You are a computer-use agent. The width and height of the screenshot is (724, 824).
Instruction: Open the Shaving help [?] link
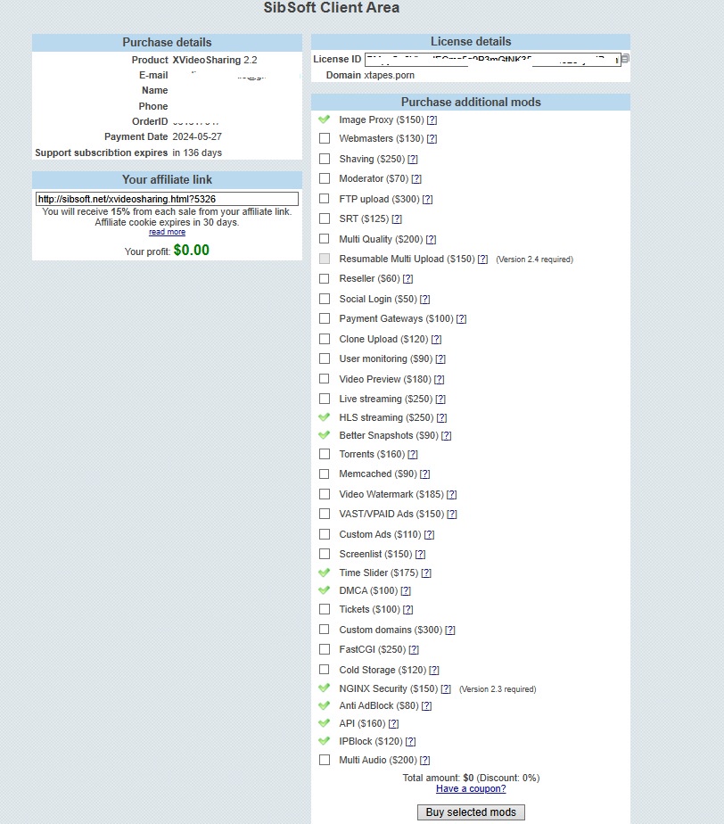click(x=413, y=160)
